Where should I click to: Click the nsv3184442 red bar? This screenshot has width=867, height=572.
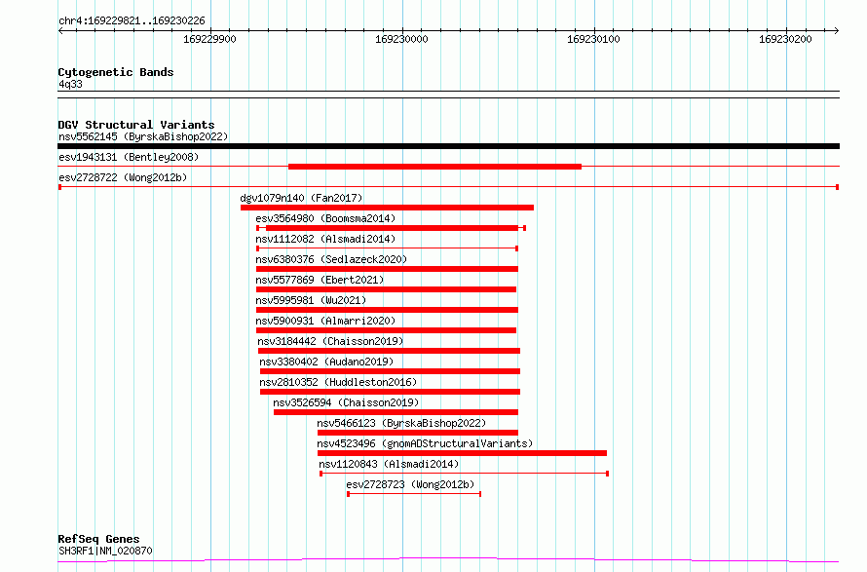coord(390,351)
